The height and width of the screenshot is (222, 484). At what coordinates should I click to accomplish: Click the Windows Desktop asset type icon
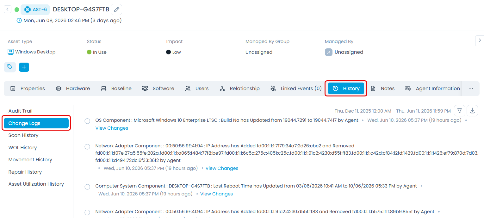(x=10, y=52)
